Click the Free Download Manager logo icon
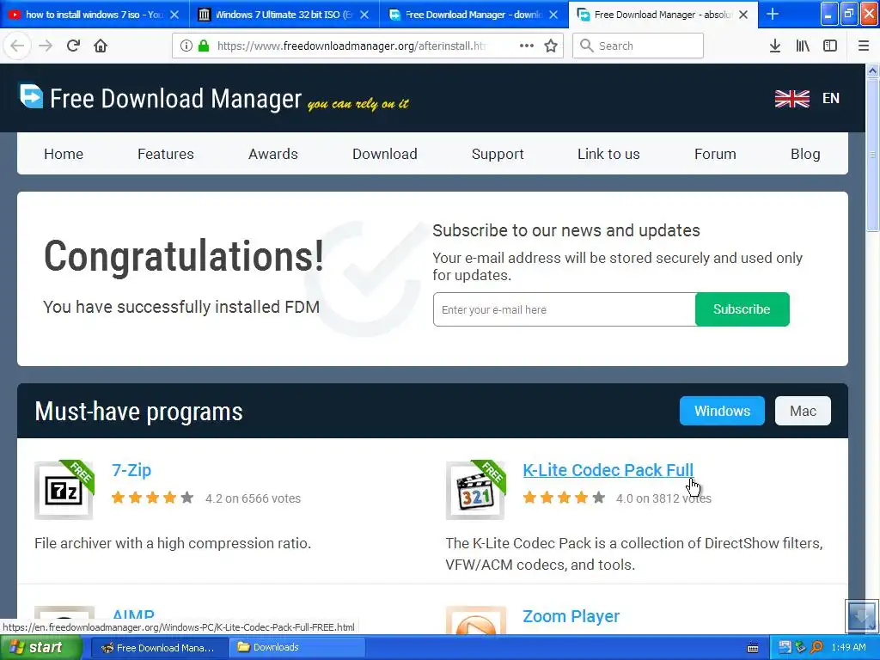The height and width of the screenshot is (660, 880). 32,95
